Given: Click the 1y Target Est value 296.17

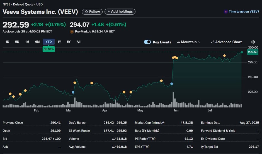Looking at the screenshot, I should pos(254,147).
